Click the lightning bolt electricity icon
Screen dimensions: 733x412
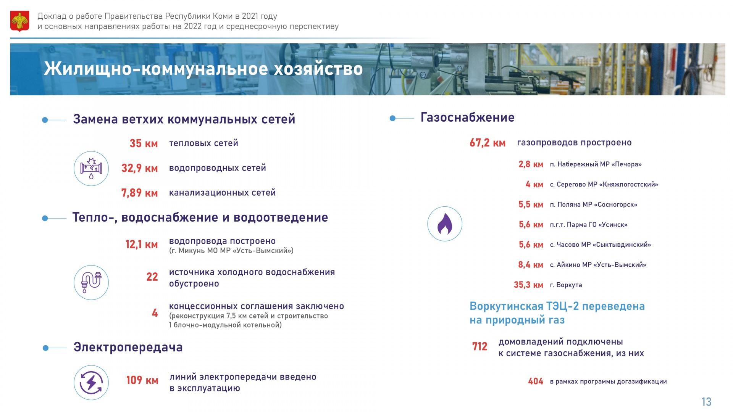click(x=91, y=383)
